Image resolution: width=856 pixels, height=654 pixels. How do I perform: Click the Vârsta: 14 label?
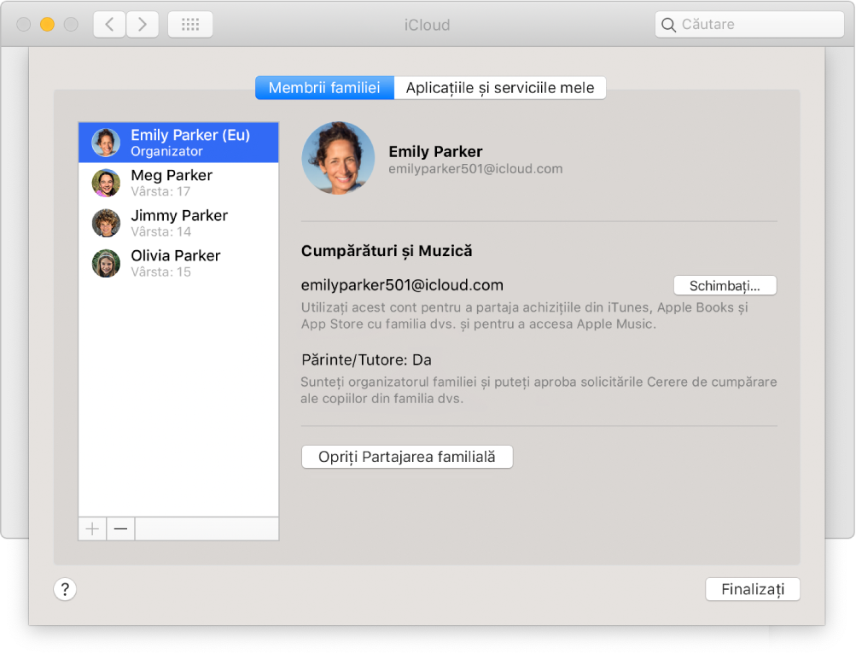pyautogui.click(x=161, y=231)
